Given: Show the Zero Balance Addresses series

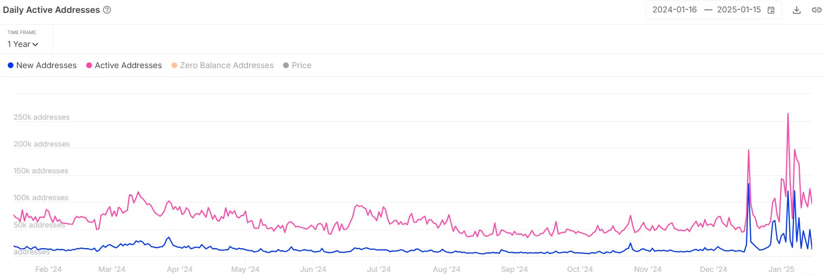Looking at the screenshot, I should [x=222, y=66].
